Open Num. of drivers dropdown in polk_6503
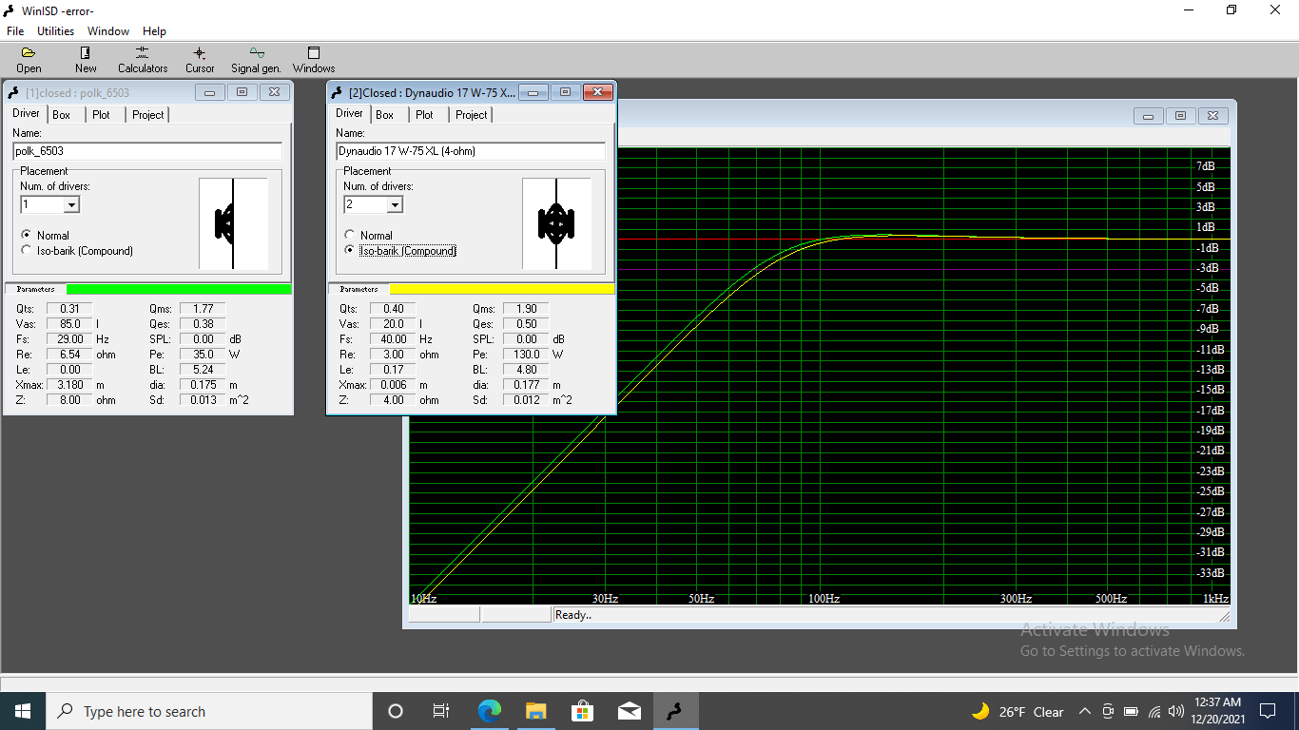 click(x=71, y=204)
